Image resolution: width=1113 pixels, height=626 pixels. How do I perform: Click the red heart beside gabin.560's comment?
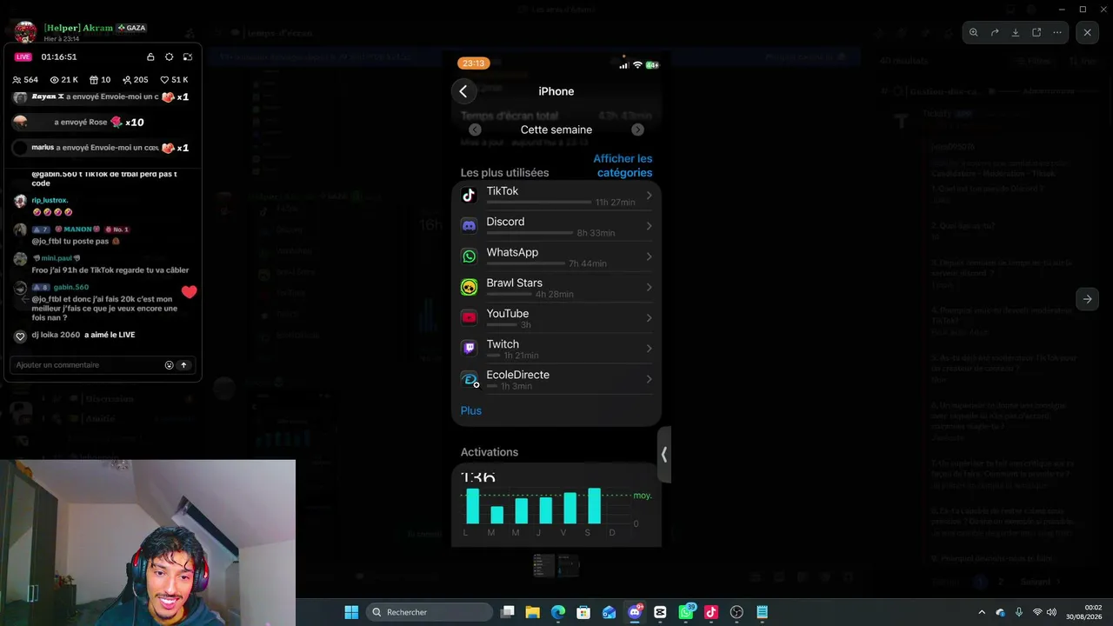click(189, 292)
